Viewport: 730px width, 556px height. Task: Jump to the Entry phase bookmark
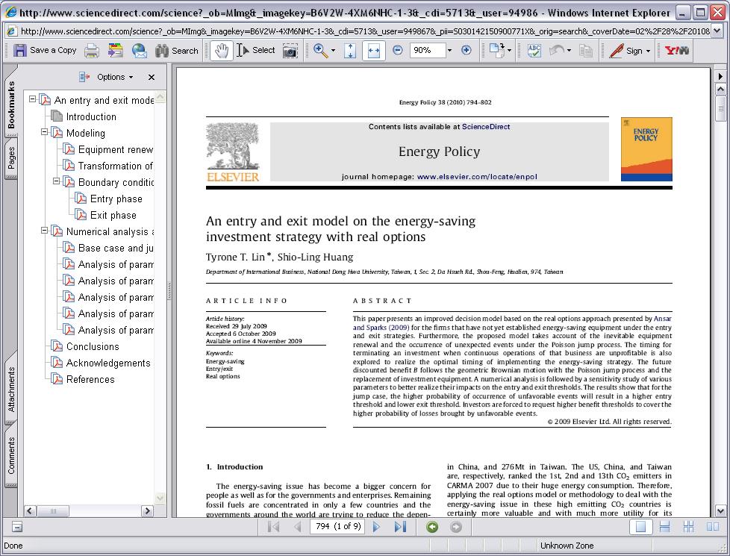click(116, 199)
